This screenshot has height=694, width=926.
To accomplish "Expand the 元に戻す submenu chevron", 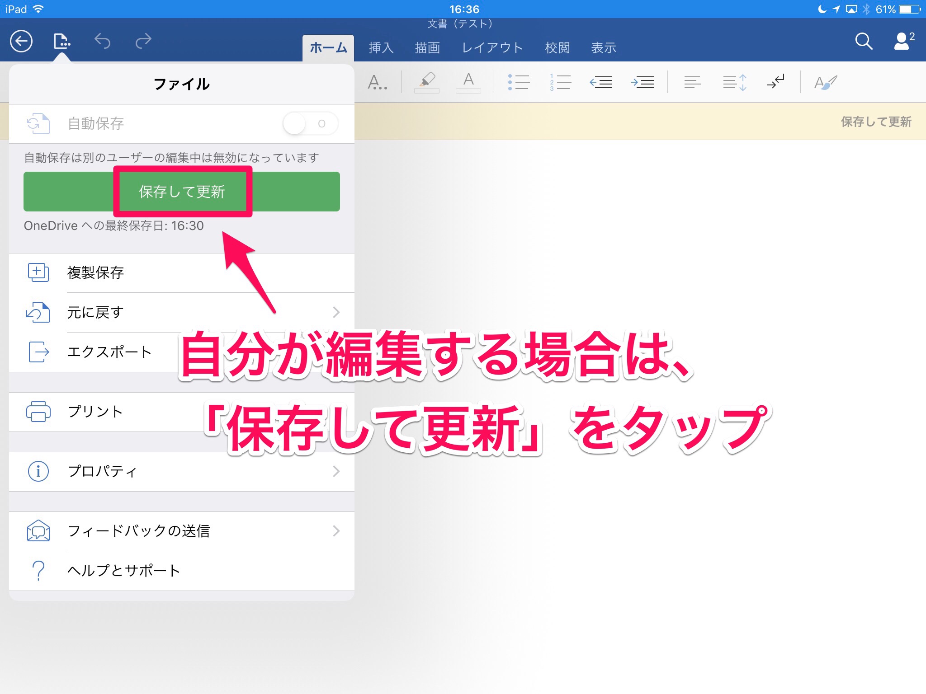I will [x=336, y=312].
